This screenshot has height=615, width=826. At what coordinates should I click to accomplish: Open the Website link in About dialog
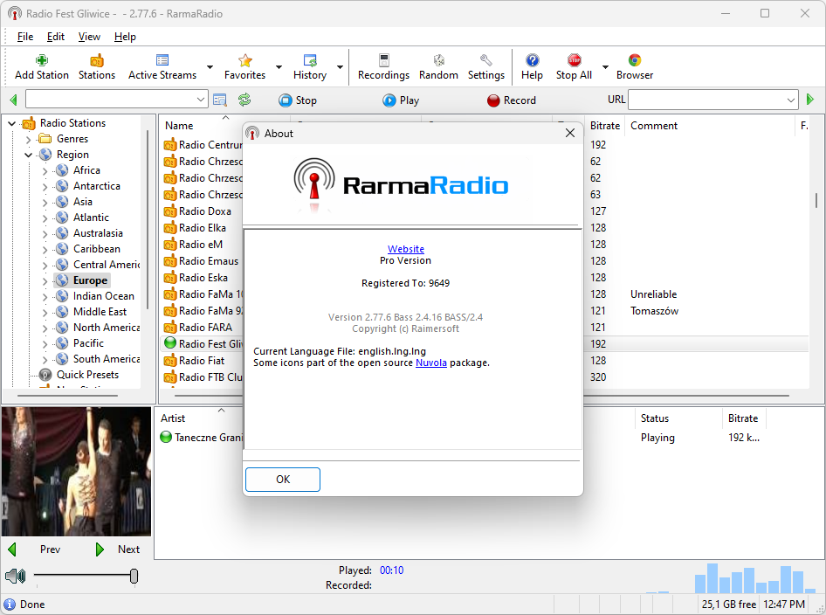click(x=406, y=249)
